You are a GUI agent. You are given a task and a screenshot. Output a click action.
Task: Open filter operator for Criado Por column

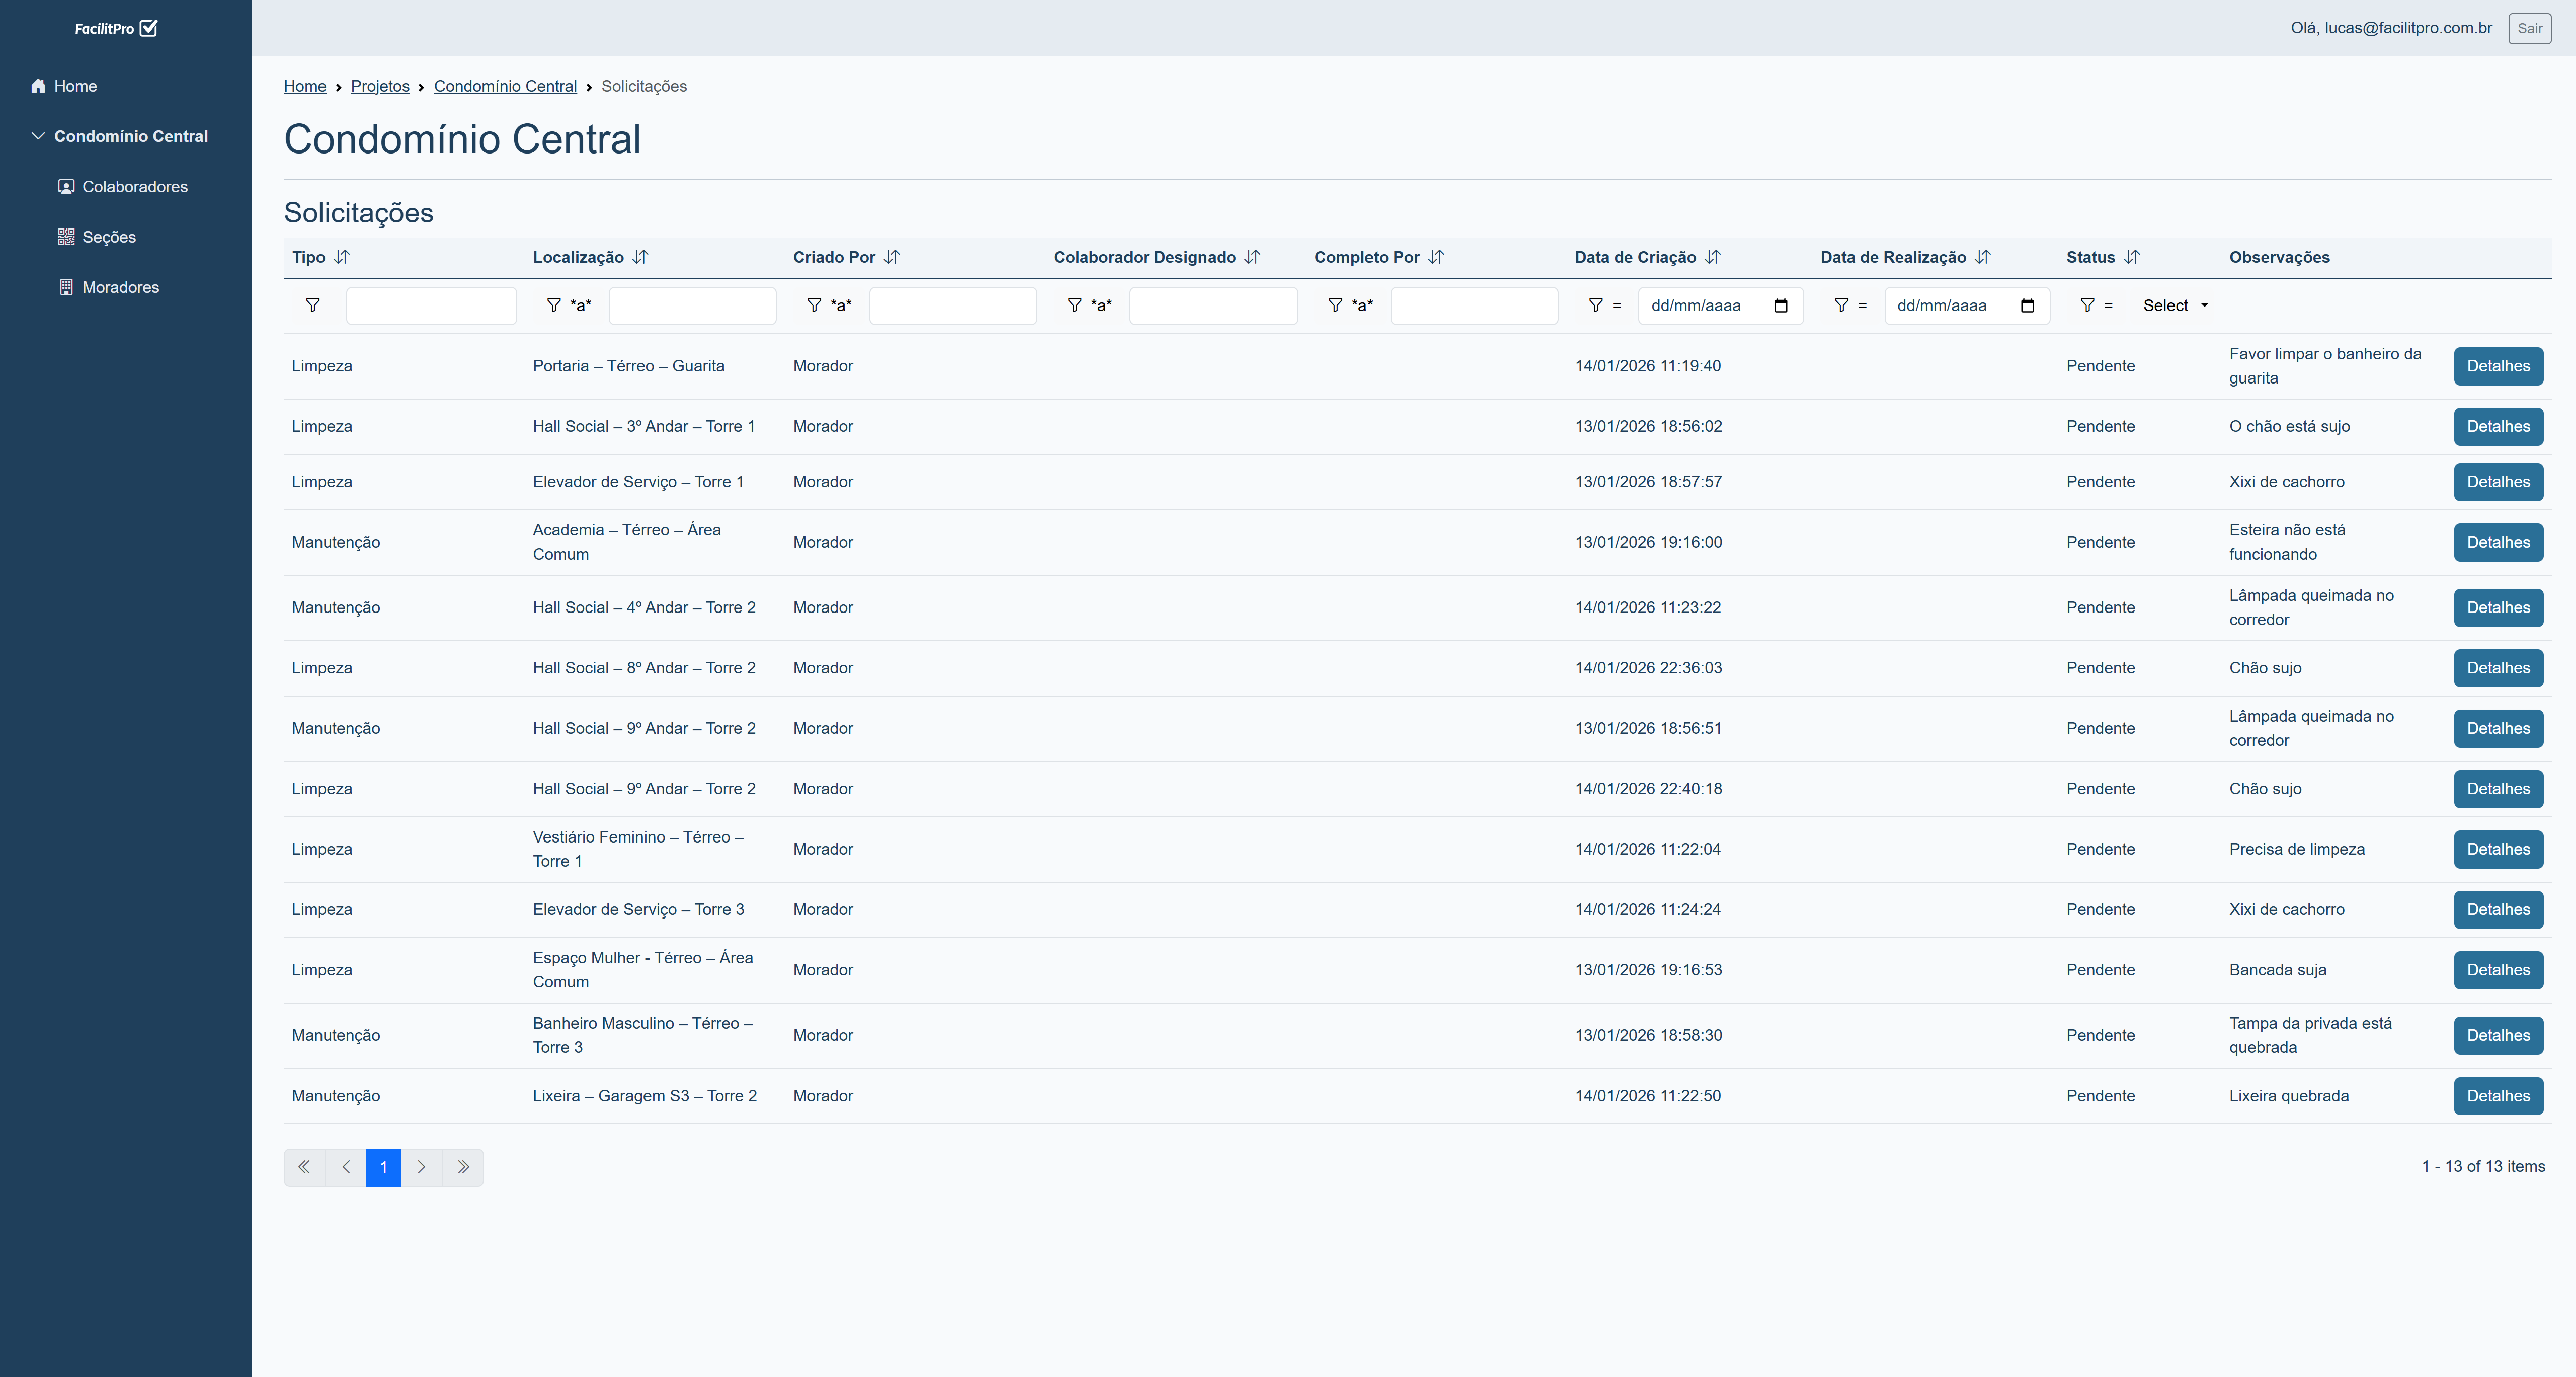829,305
